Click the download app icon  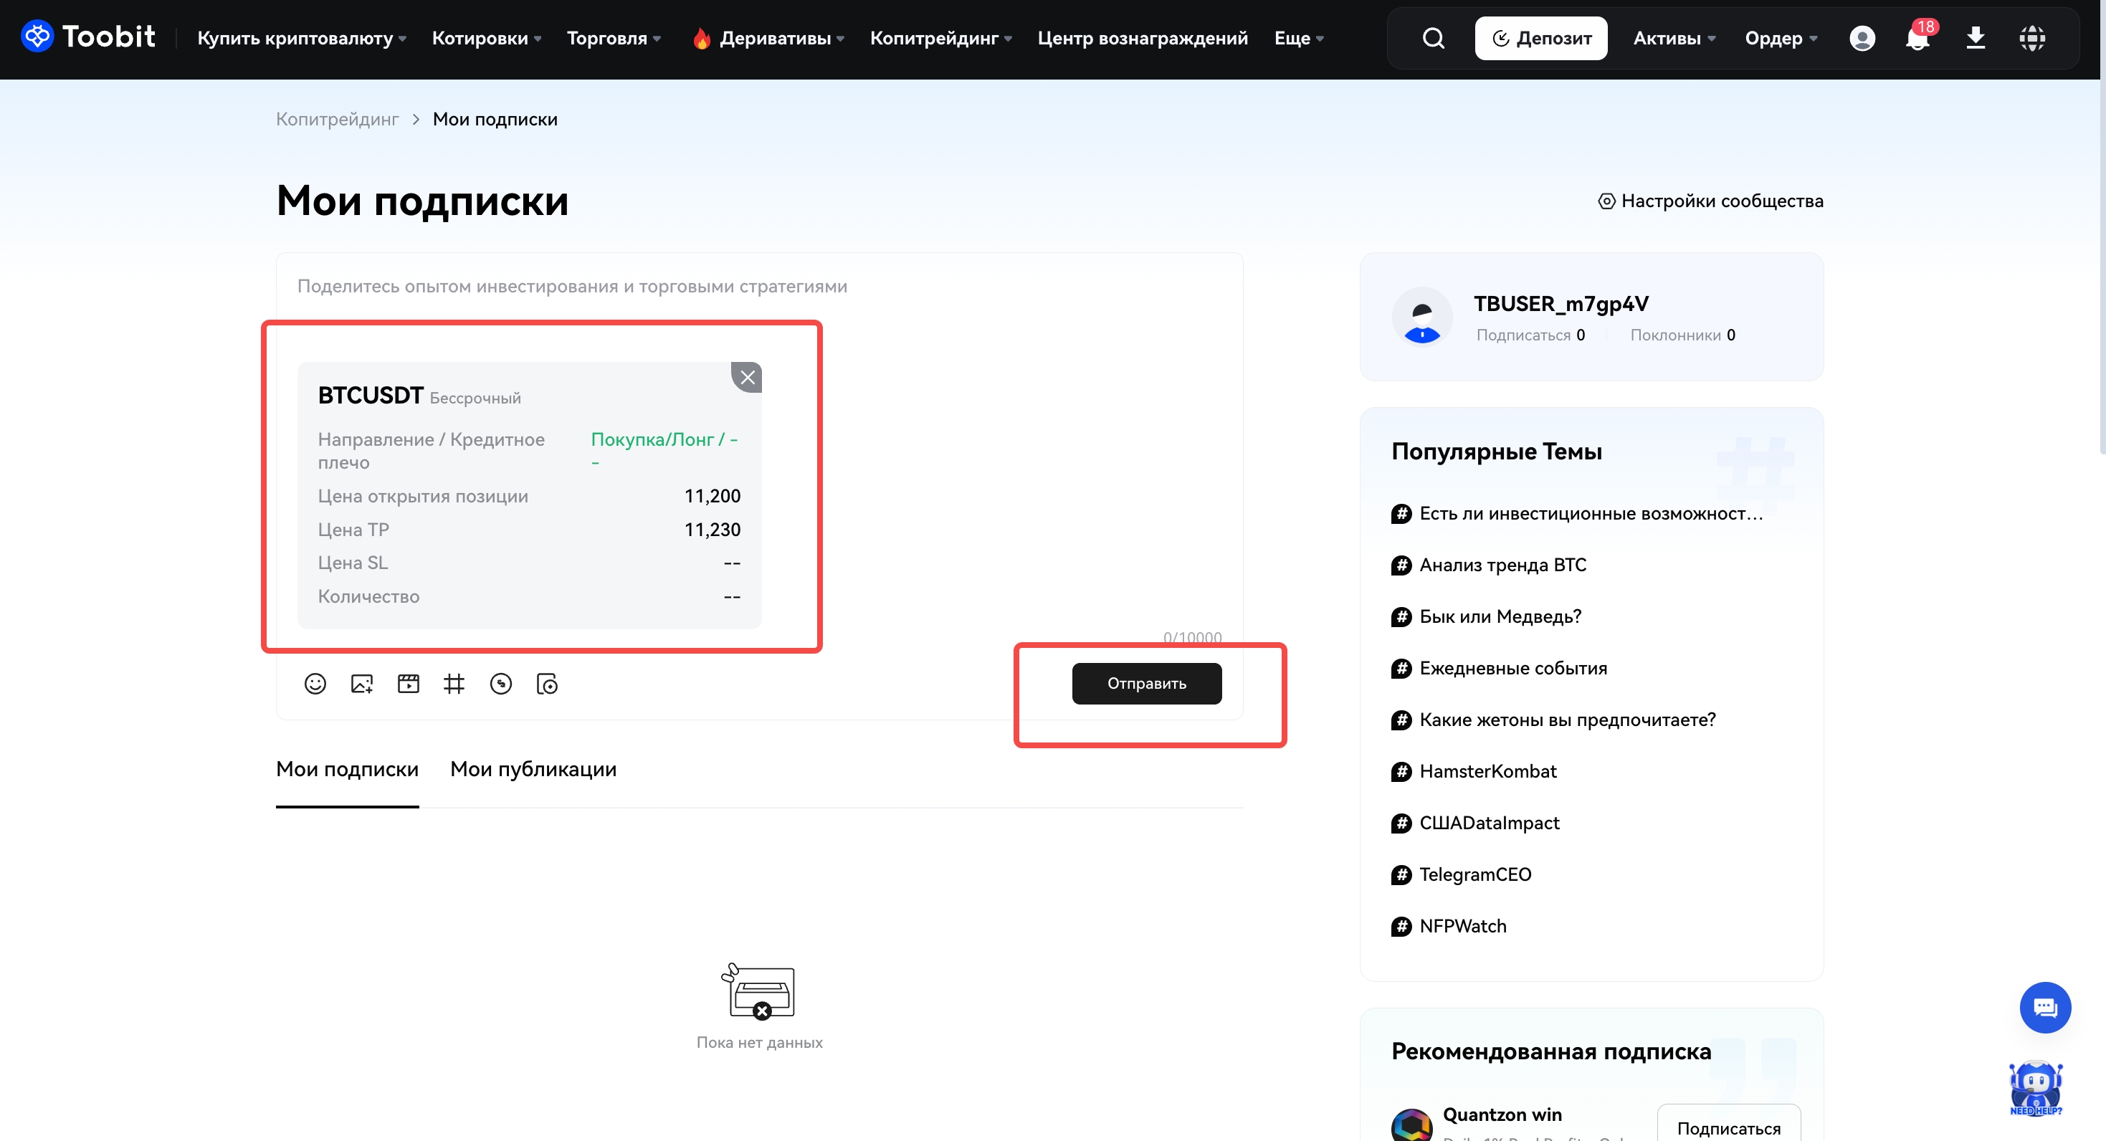coord(1976,39)
